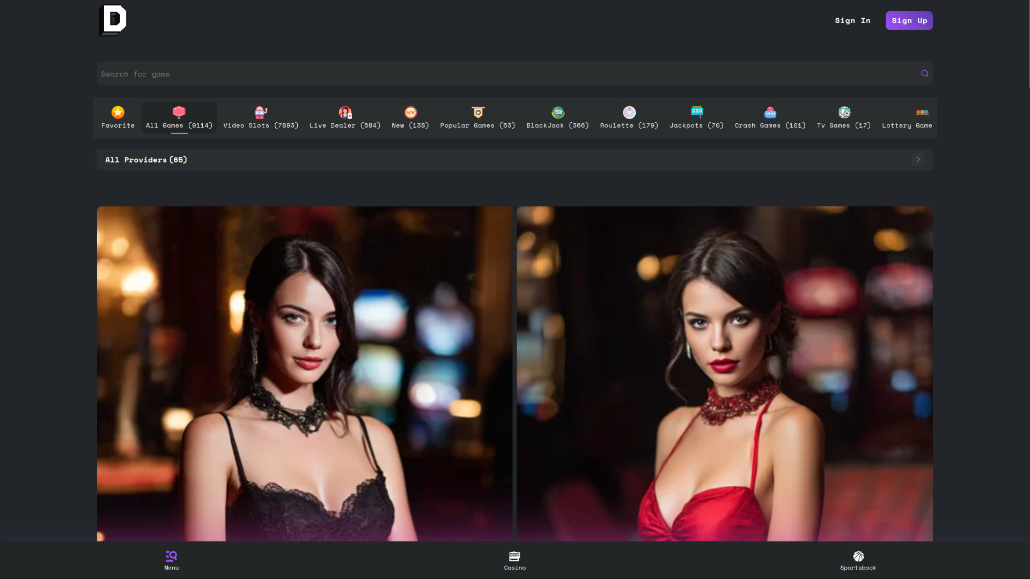Viewport: 1030px width, 579px height.
Task: Open the Crash Games category
Action: click(770, 117)
